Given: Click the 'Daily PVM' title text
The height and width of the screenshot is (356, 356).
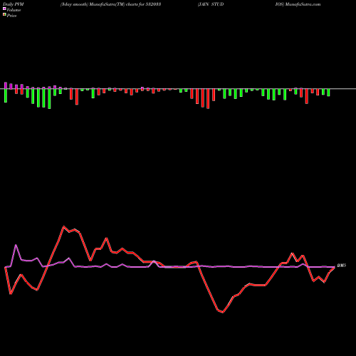Looking at the screenshot, I should 14,4.
